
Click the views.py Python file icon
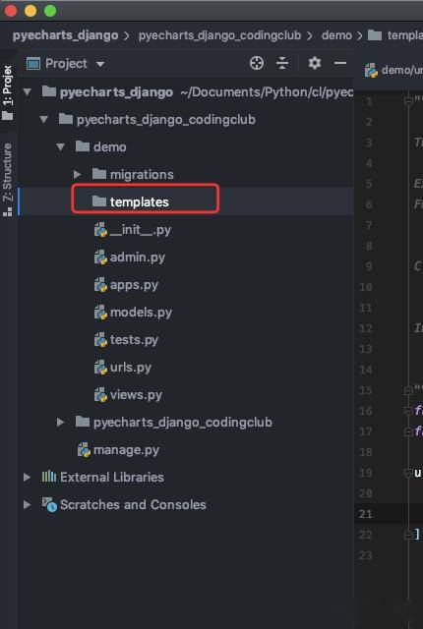[100, 395]
